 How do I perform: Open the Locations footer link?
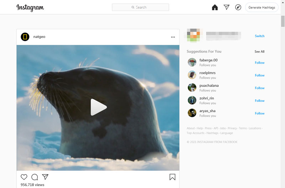point(255,128)
